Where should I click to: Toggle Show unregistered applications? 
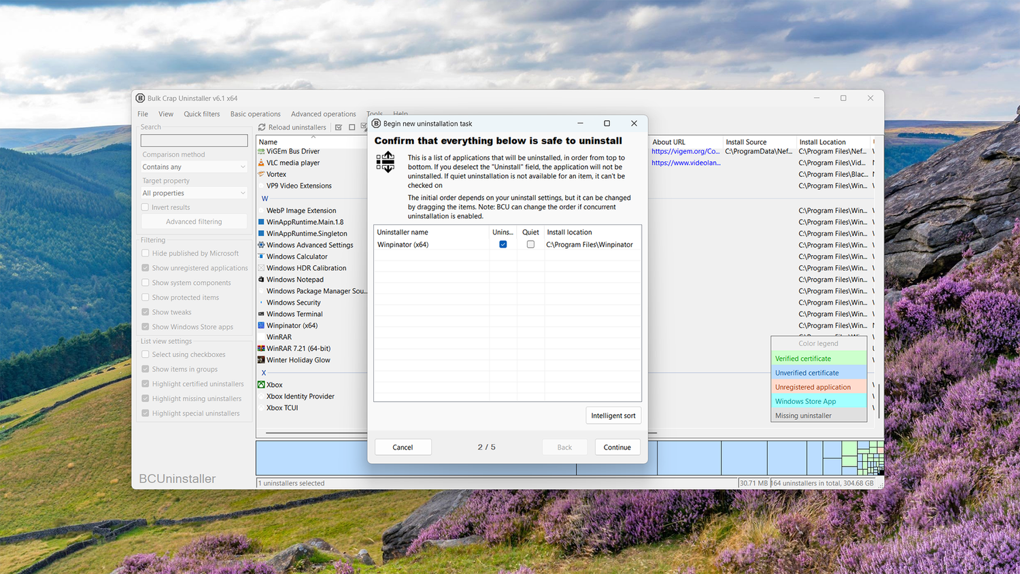(145, 268)
